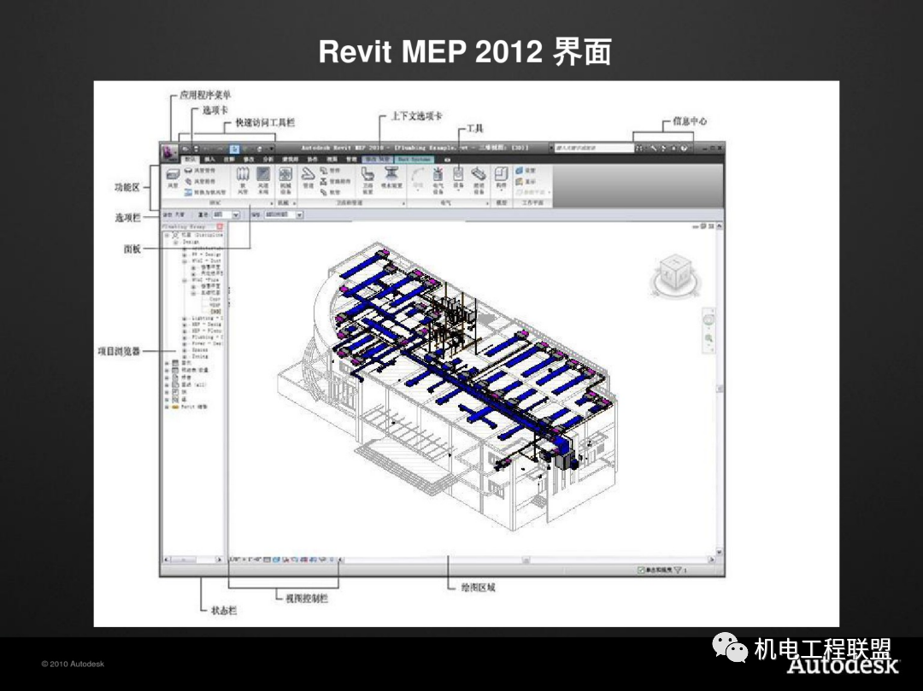Click the drawing area horizontal scrollbar

(526, 559)
